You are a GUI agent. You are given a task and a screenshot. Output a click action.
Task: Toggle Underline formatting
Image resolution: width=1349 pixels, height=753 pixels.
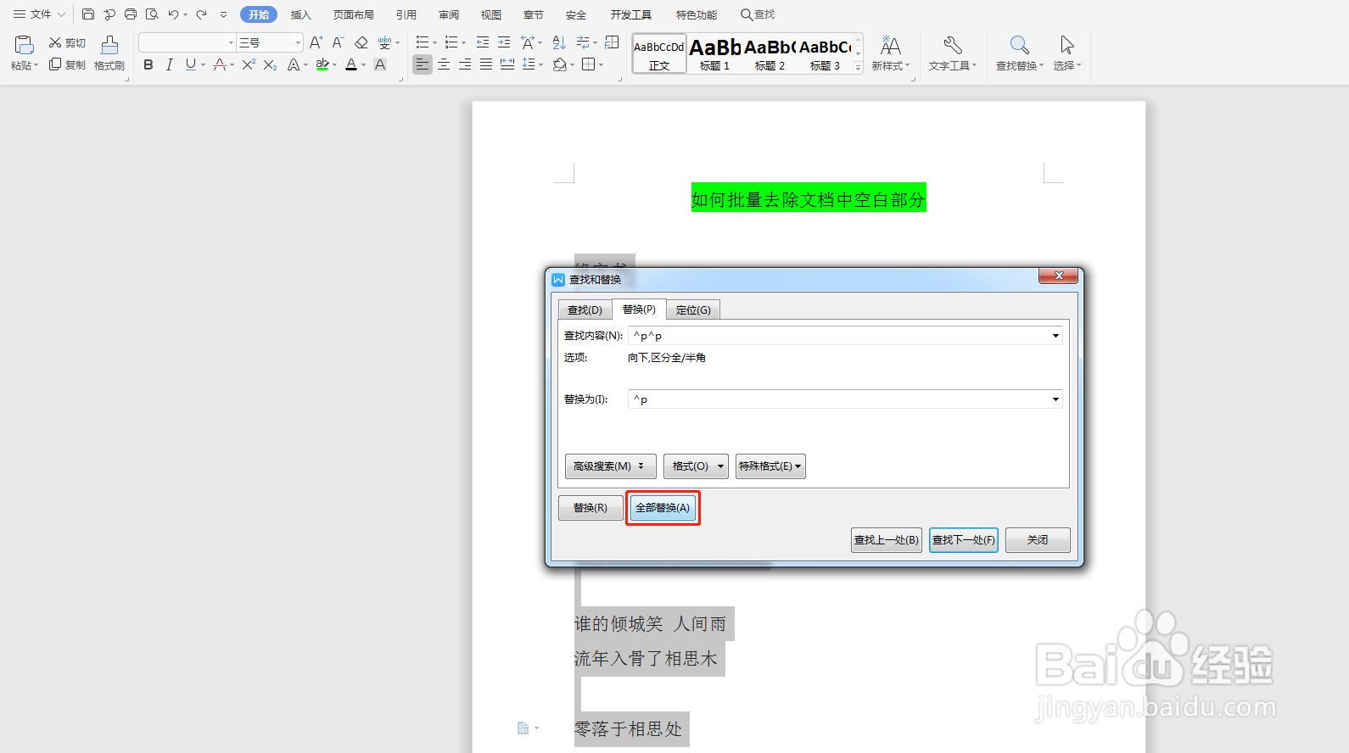[x=190, y=64]
